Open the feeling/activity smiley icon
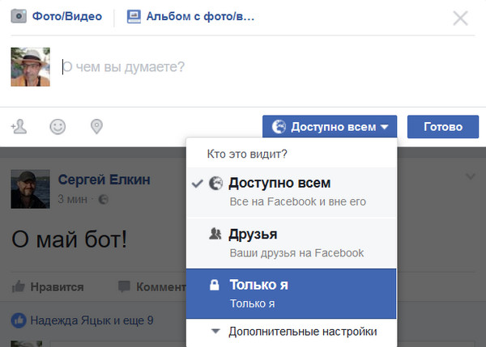This screenshot has width=486, height=347. pyautogui.click(x=58, y=126)
